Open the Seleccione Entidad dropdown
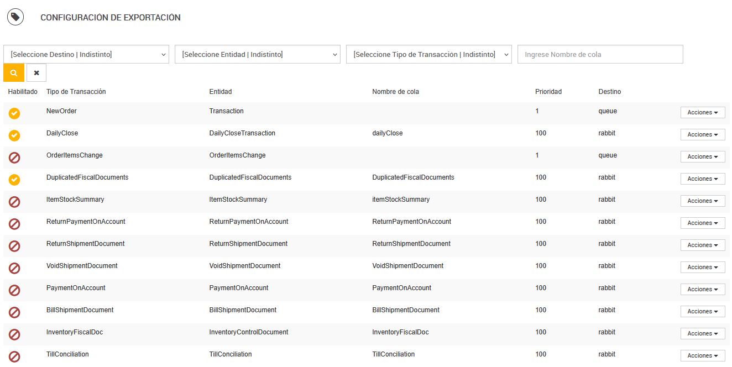732x367 pixels. [x=258, y=55]
